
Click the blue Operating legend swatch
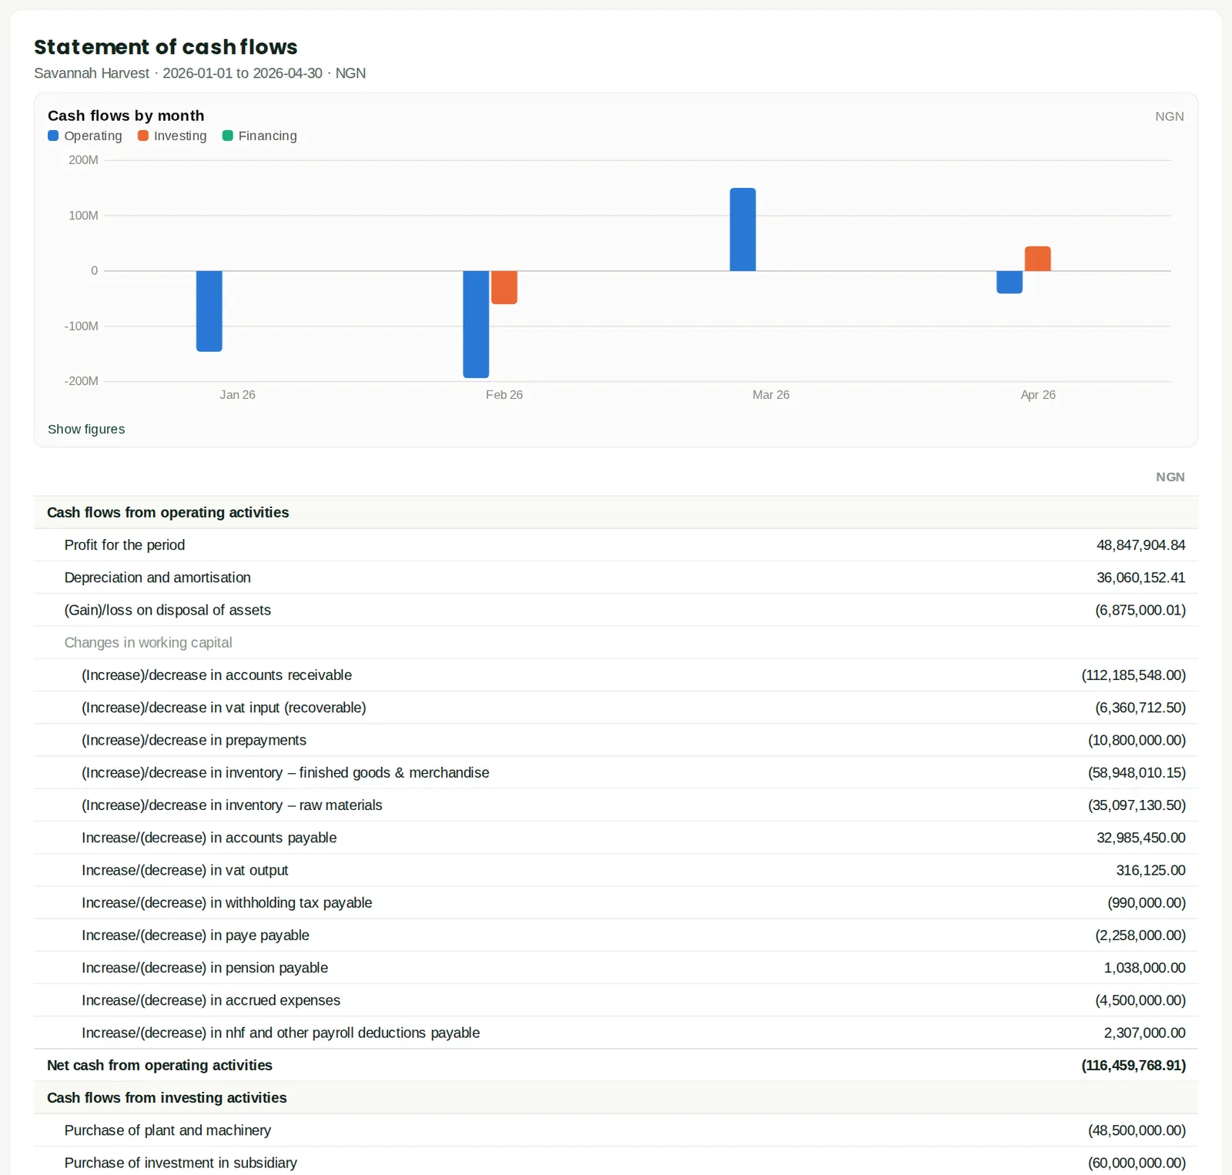point(53,136)
